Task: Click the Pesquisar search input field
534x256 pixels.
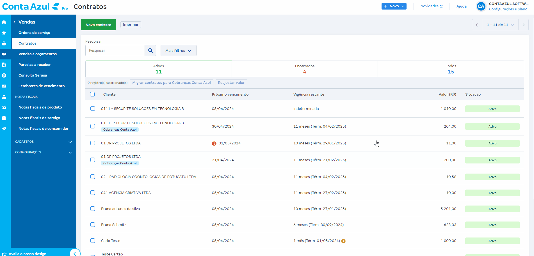Action: pos(115,50)
